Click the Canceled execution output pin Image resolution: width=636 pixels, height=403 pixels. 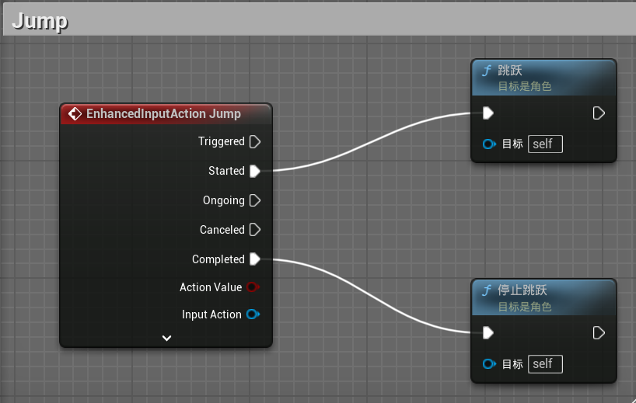click(255, 230)
